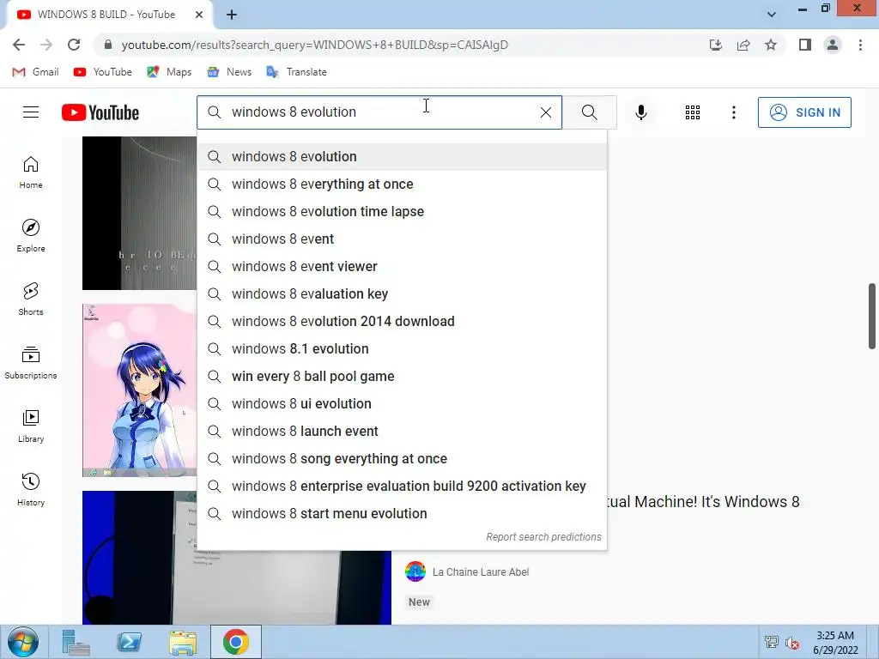This screenshot has width=879, height=659.
Task: Launch PowerShell from the taskbar
Action: pyautogui.click(x=129, y=642)
